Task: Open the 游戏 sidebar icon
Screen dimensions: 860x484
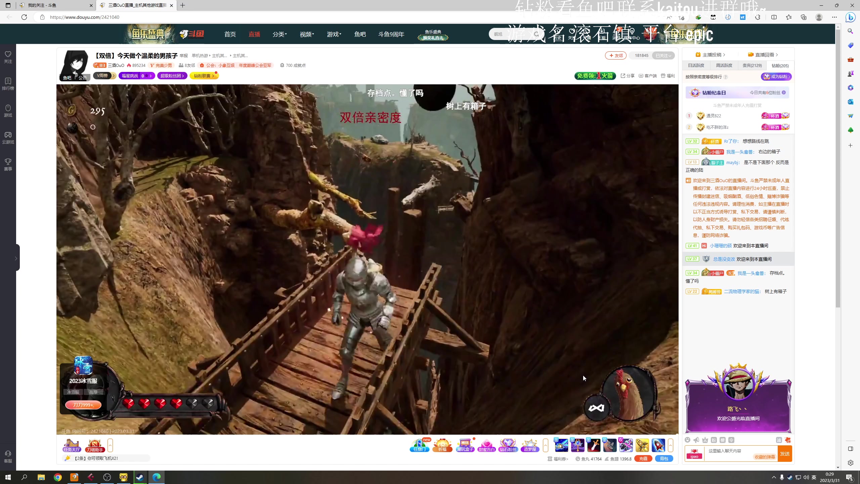Action: [8, 111]
